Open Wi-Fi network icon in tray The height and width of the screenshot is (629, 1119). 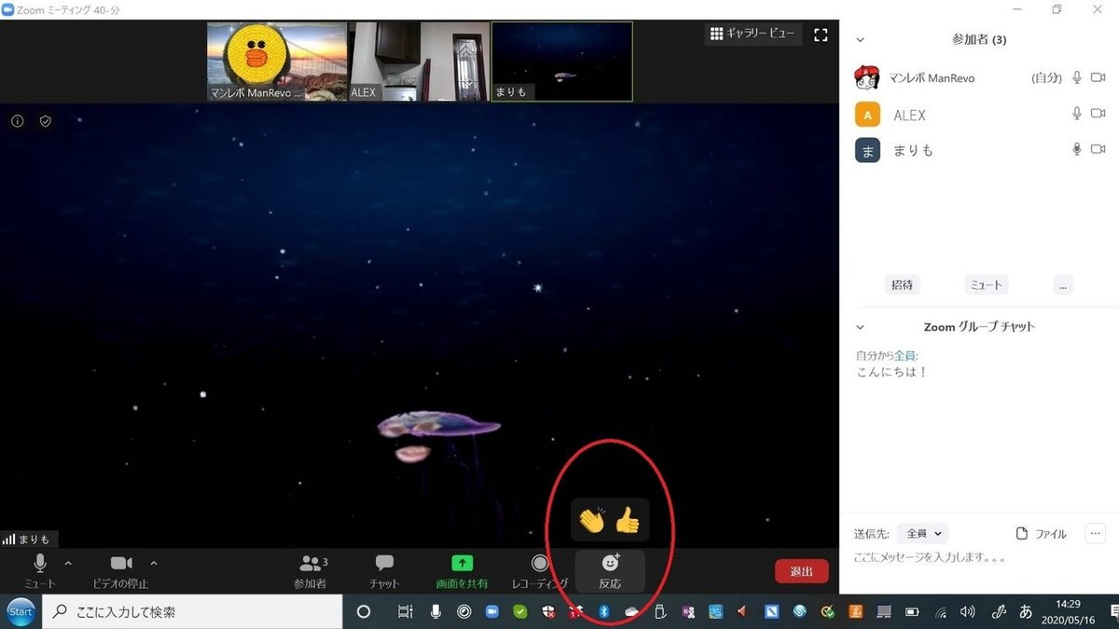click(x=942, y=612)
